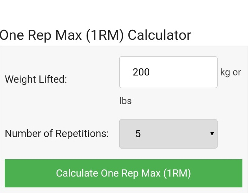Submit the form with the green button
Viewport: 248px width, 193px height.
pos(123,173)
